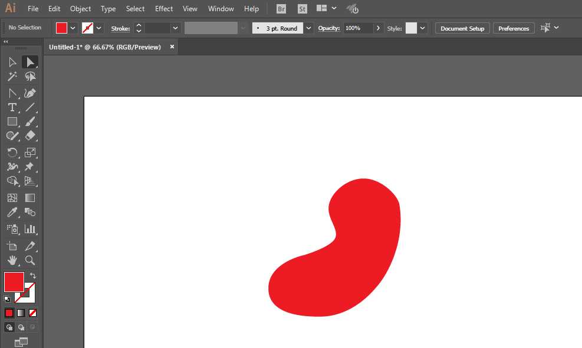Grab the Zoom tool
This screenshot has width=582, height=348.
coord(31,261)
